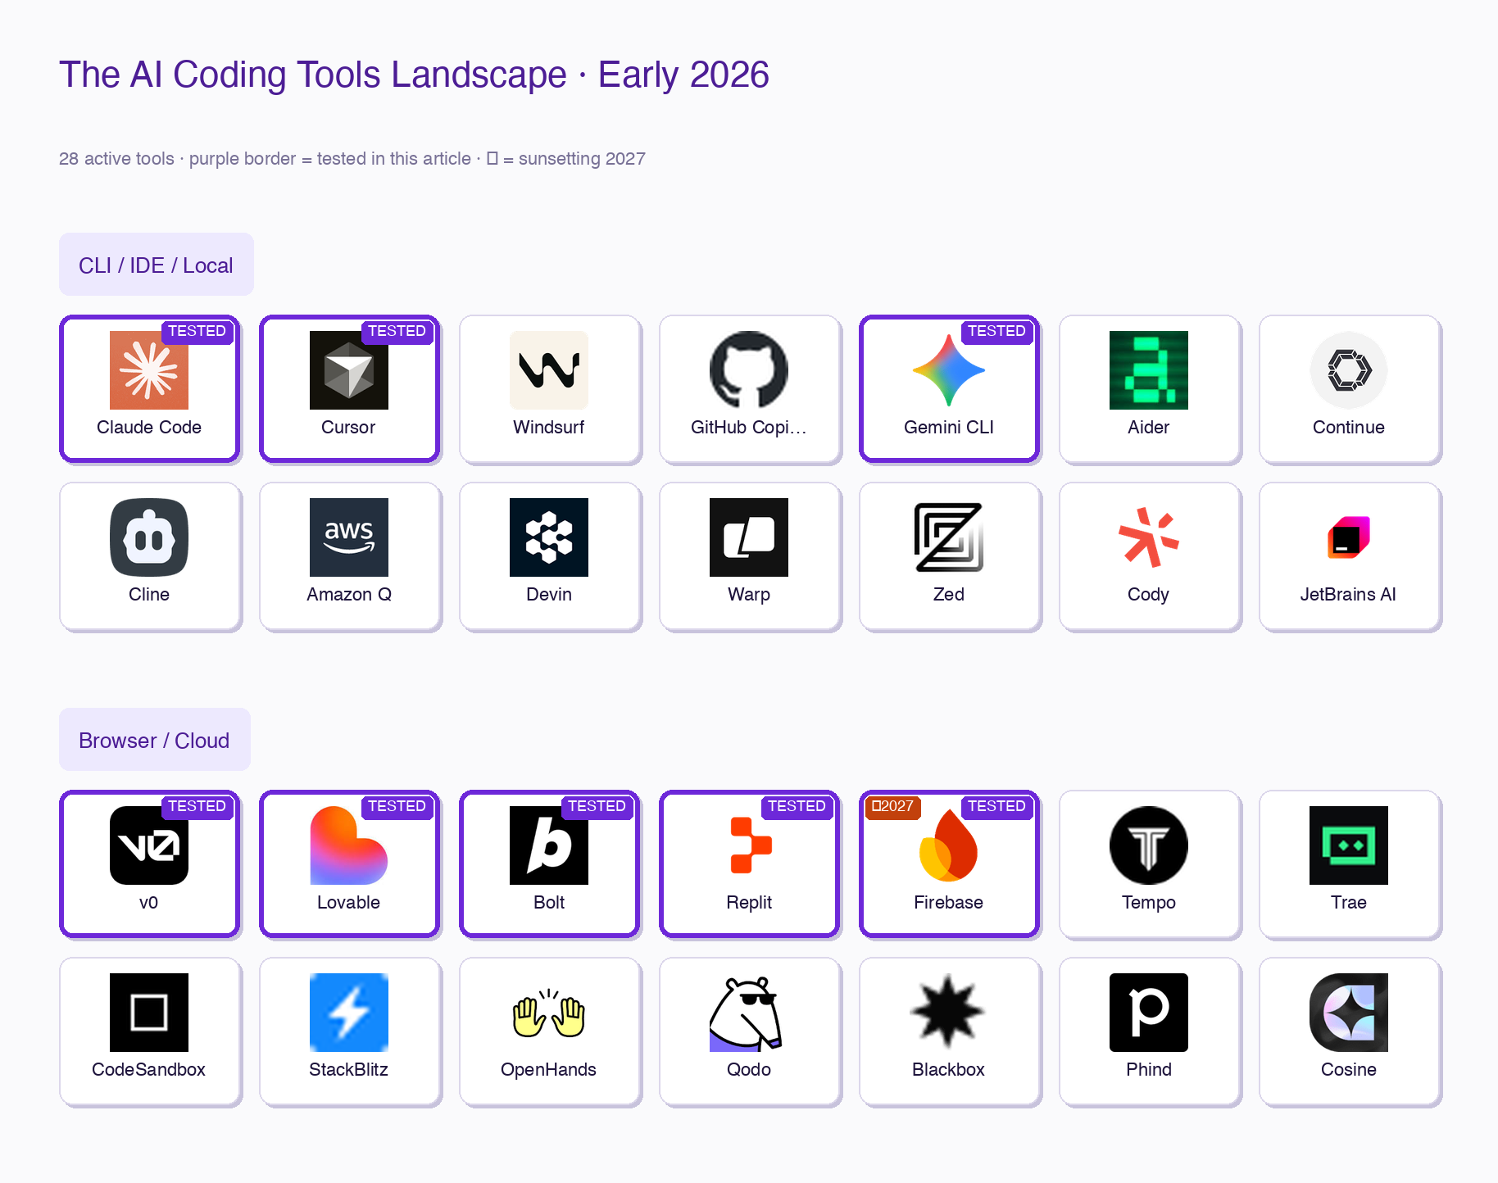Click the TESTED badge on Bolt
Image resolution: width=1498 pixels, height=1183 pixels.
597,806
